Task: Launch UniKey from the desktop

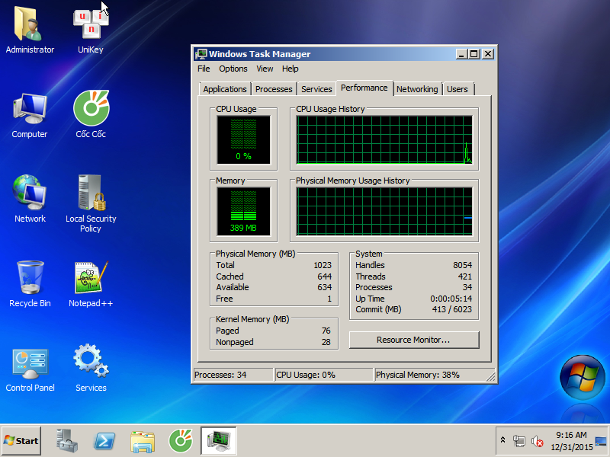Action: pyautogui.click(x=90, y=30)
